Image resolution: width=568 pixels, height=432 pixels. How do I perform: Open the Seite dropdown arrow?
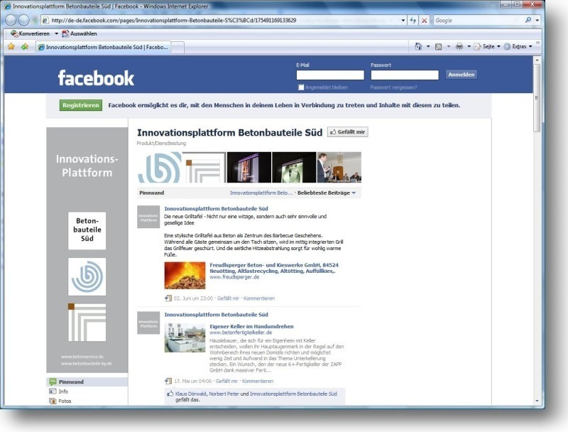(x=498, y=46)
